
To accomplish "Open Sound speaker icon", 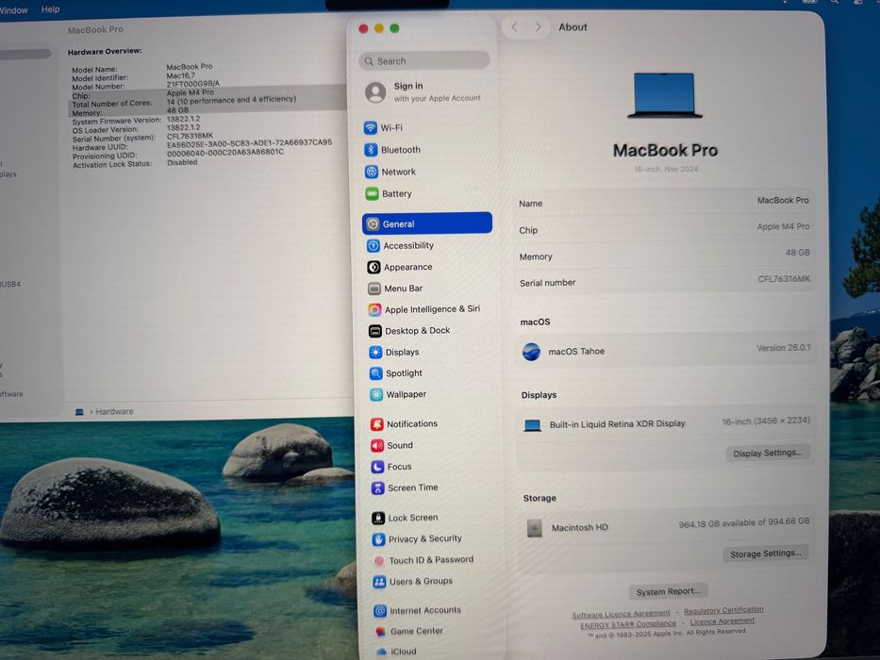I will coord(377,446).
